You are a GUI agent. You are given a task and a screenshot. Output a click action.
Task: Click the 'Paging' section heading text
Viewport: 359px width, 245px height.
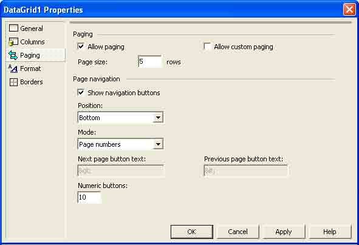83,35
